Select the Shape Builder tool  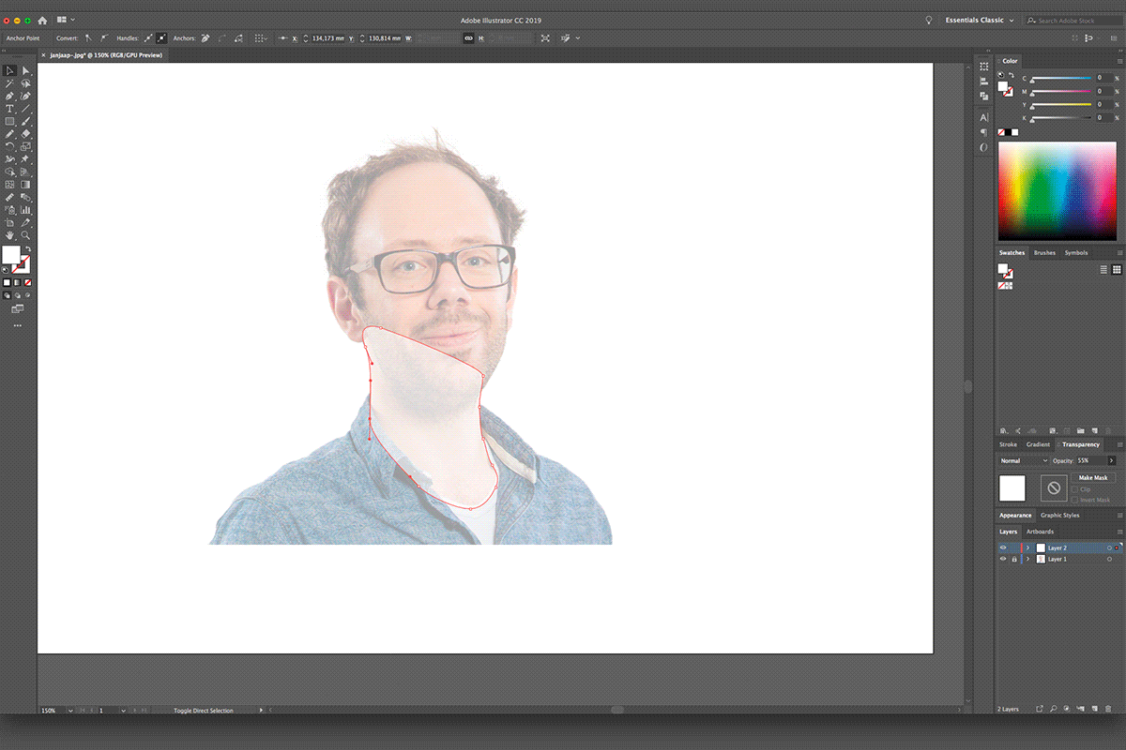pos(9,172)
